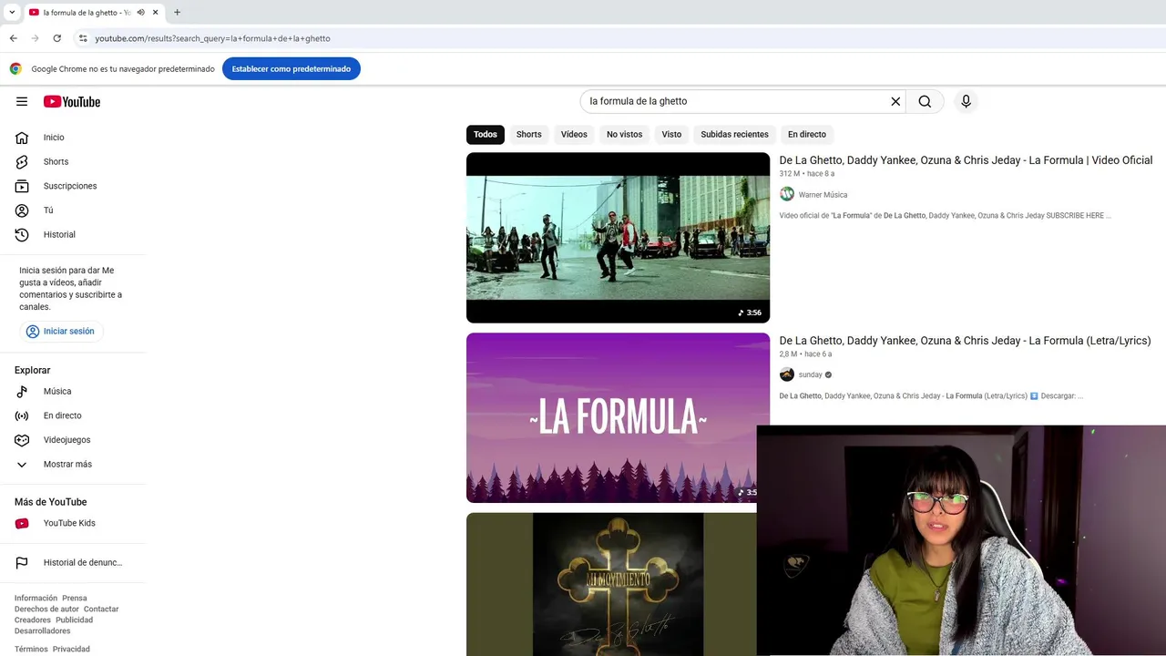Select the No vistos filter chip
The width and height of the screenshot is (1166, 656).
pyautogui.click(x=625, y=134)
